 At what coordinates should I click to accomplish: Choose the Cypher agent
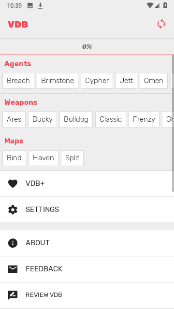[97, 81]
